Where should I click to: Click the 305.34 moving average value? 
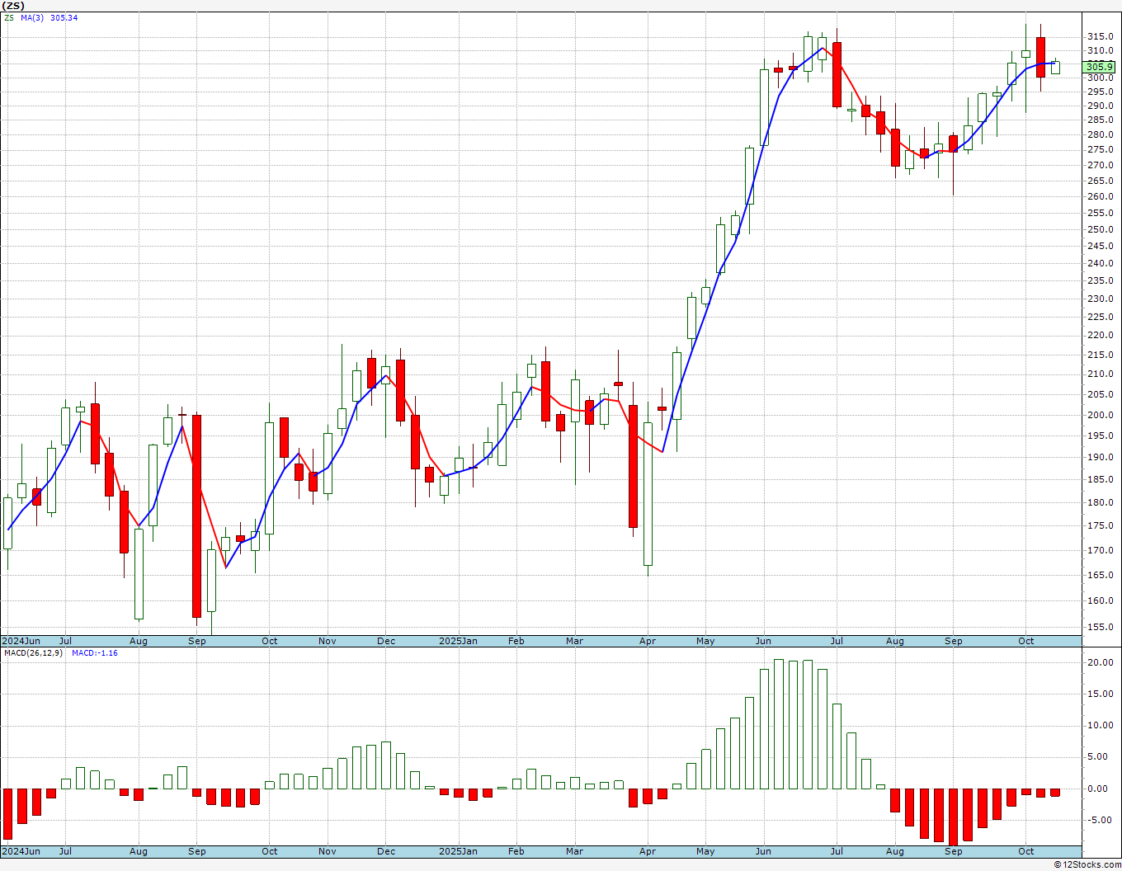pos(64,17)
